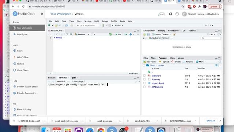This screenshot has width=234, height=132.
Task: Open the Global Environment dropdown
Action: pos(161,38)
